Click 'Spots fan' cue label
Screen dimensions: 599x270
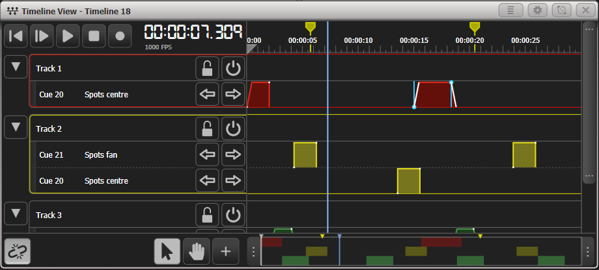tap(101, 155)
